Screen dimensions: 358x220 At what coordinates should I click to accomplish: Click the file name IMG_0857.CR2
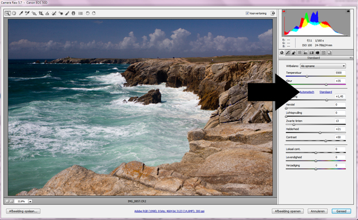(x=137, y=202)
